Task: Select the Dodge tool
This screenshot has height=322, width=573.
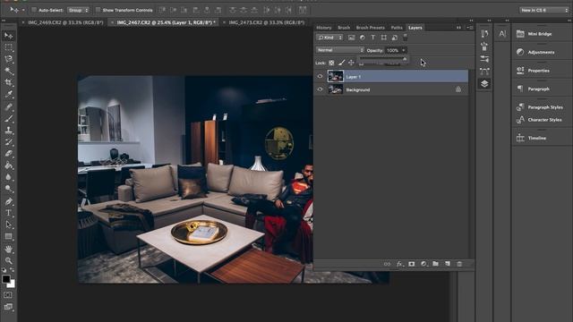Action: click(x=8, y=189)
